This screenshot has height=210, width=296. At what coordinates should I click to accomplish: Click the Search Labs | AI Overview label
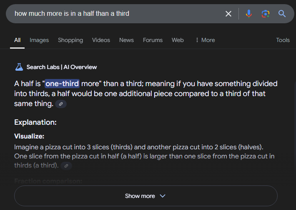(x=62, y=67)
